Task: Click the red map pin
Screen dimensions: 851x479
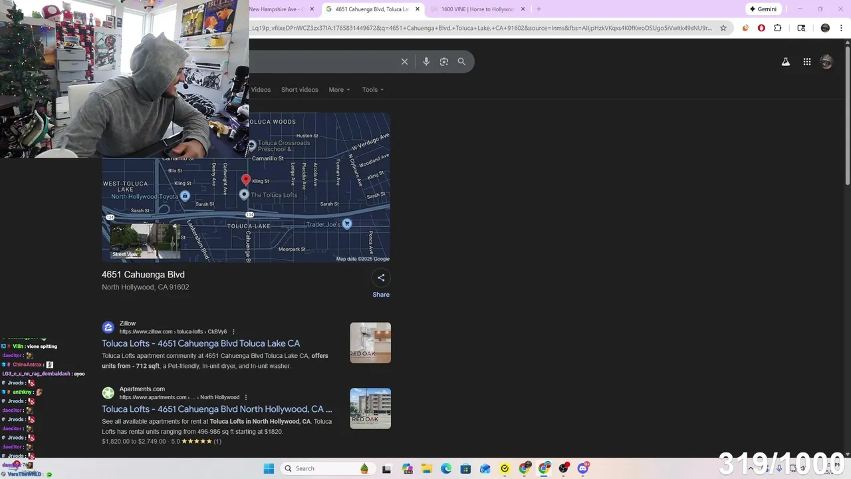Action: click(246, 180)
